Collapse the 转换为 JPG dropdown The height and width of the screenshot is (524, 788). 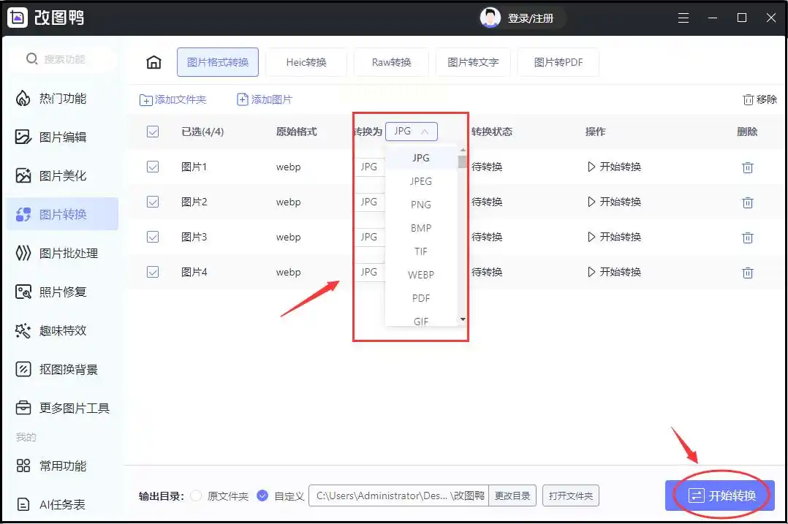[411, 132]
